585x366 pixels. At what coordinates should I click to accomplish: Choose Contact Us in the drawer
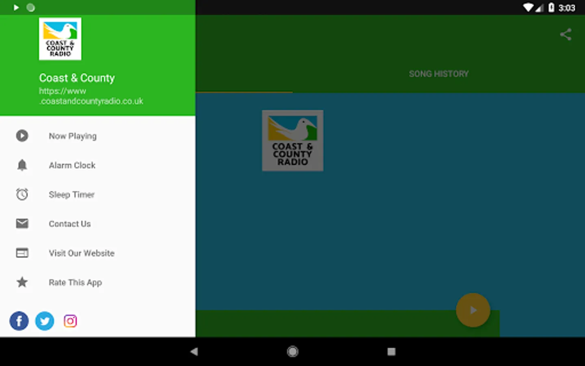97,224
